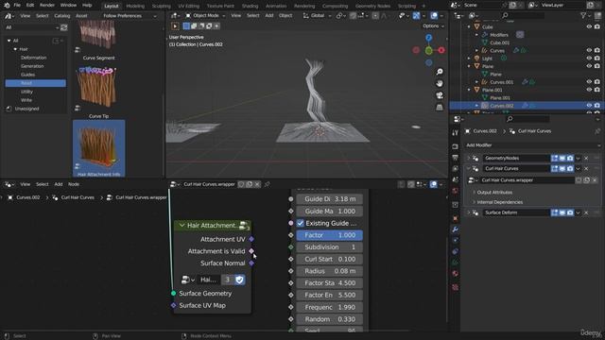Click the blue Z axis gizmo ball

click(428, 38)
